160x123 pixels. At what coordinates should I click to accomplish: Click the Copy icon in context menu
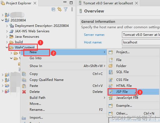[24, 74]
